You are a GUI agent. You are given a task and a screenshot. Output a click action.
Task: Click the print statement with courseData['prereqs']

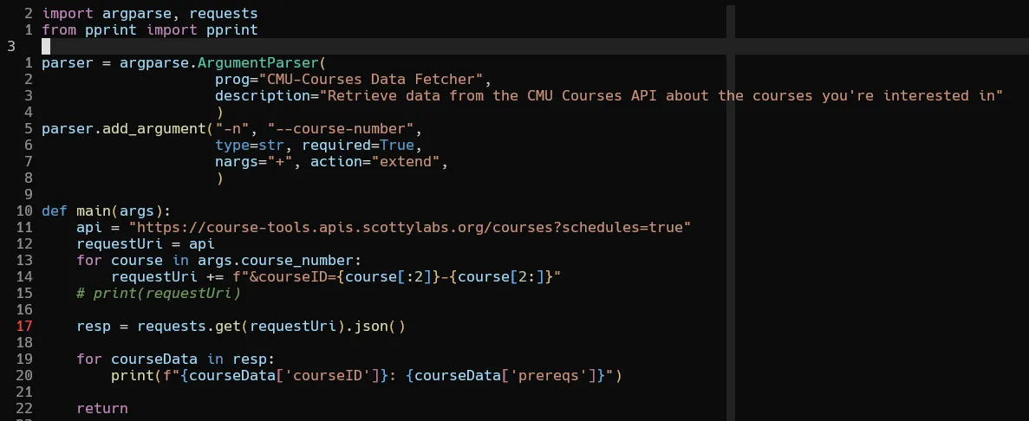click(x=366, y=376)
